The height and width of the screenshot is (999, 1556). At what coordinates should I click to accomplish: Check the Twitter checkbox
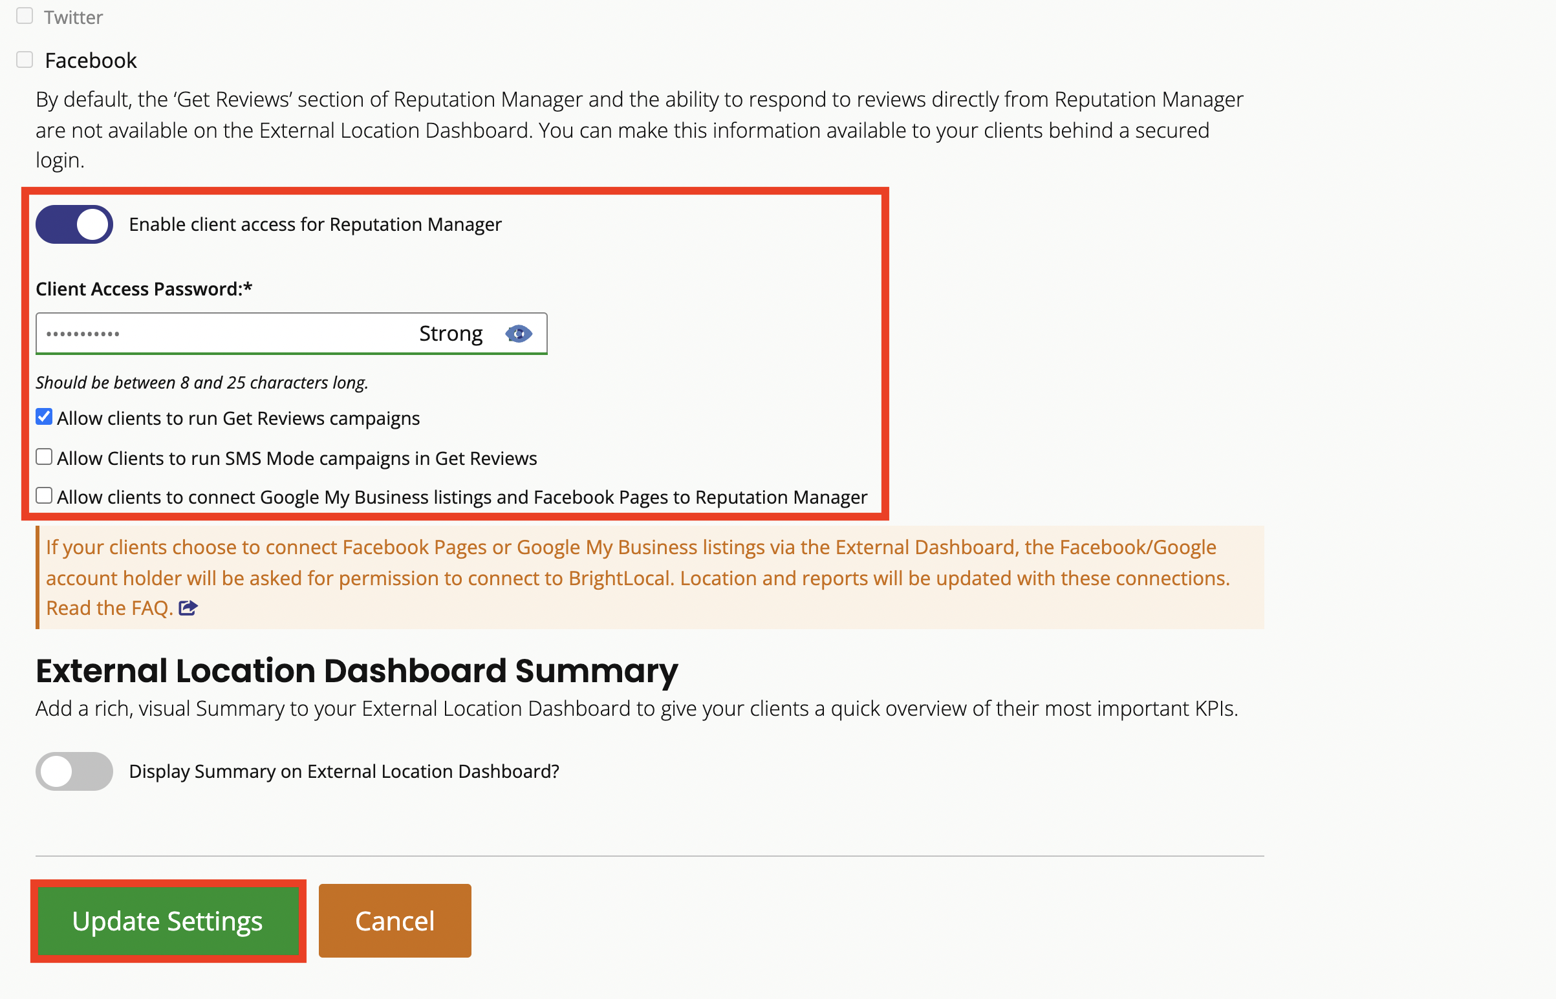coord(25,16)
